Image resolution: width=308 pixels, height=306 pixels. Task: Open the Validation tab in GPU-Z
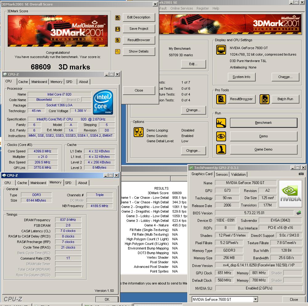[x=238, y=175]
